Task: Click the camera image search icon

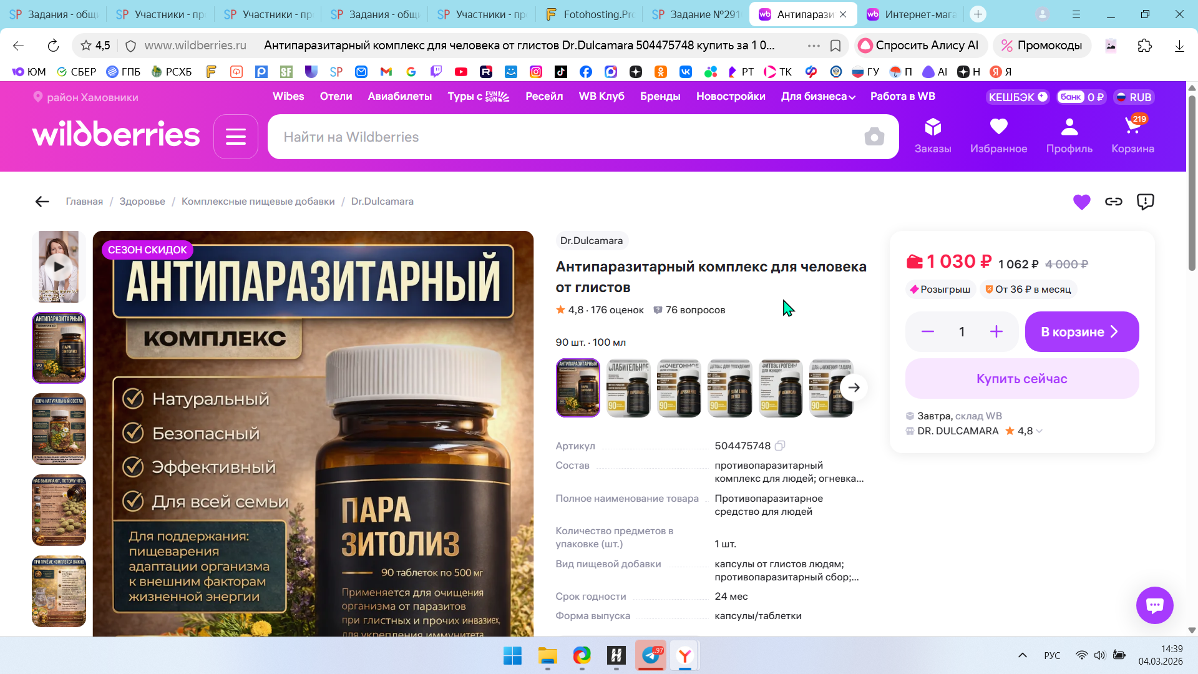Action: point(874,137)
